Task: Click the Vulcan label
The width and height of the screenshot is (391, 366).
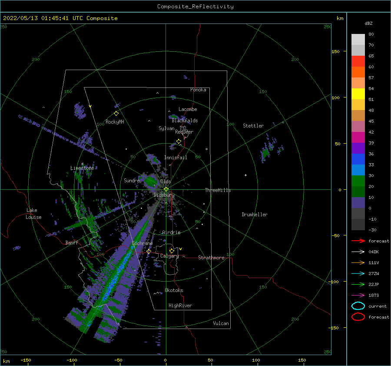Action: 221,323
